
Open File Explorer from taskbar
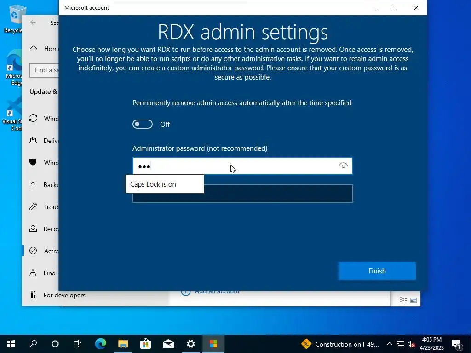point(123,344)
